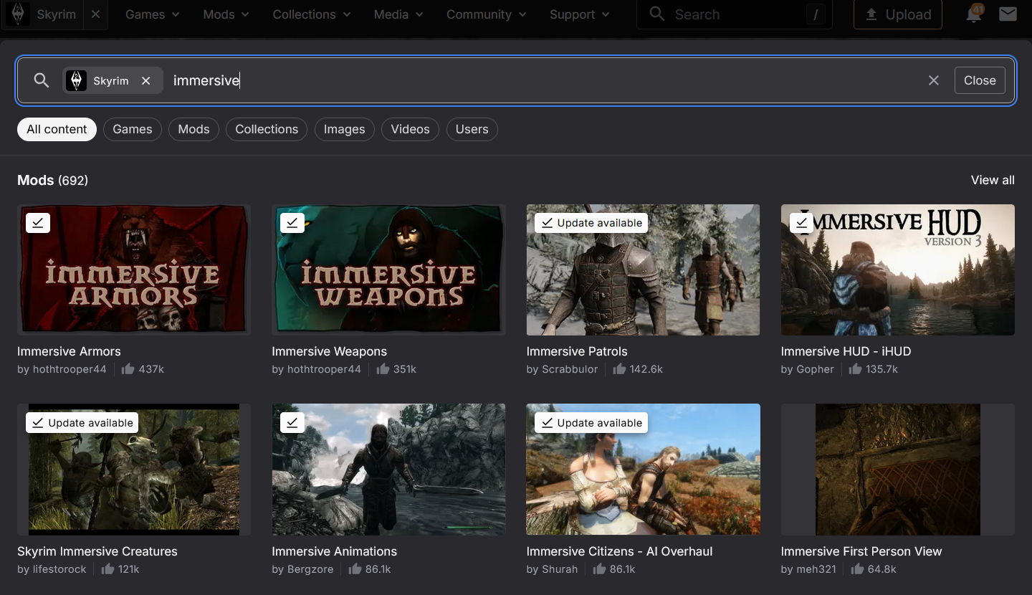Open the Collections dropdown in navbar
The width and height of the screenshot is (1032, 595).
(x=312, y=14)
